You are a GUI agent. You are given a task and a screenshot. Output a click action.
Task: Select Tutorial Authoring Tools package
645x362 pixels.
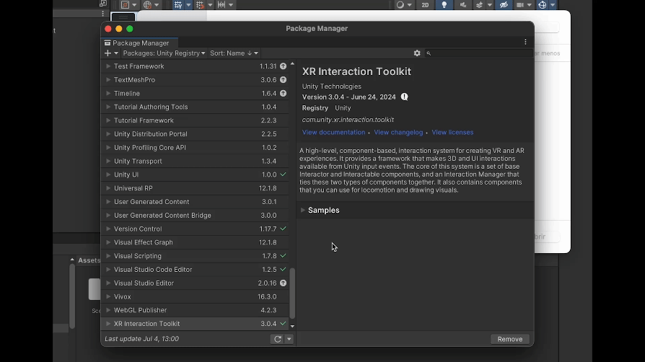[195, 107]
